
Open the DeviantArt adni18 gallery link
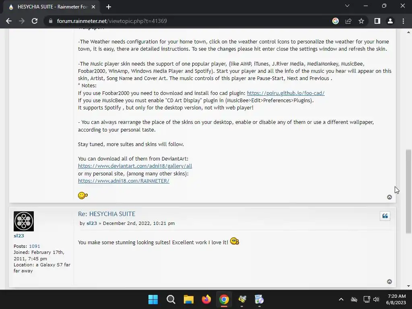135,166
